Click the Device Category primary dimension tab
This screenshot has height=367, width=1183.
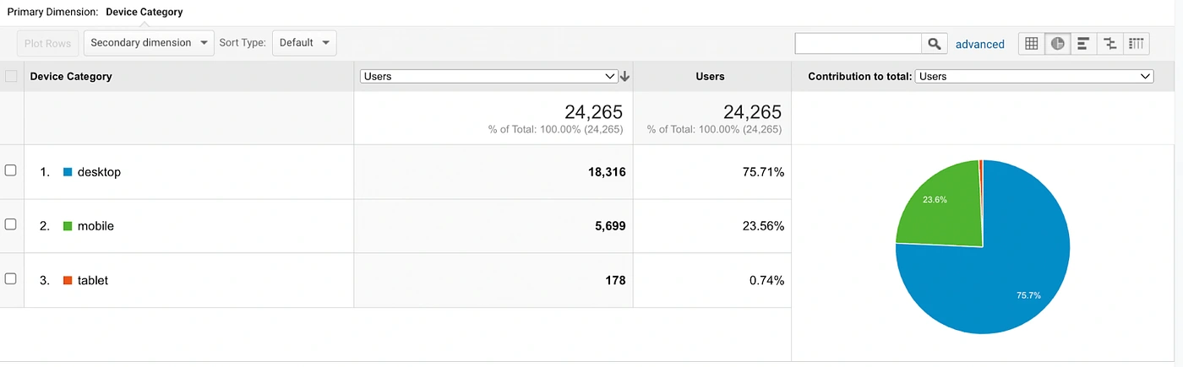pyautogui.click(x=144, y=13)
